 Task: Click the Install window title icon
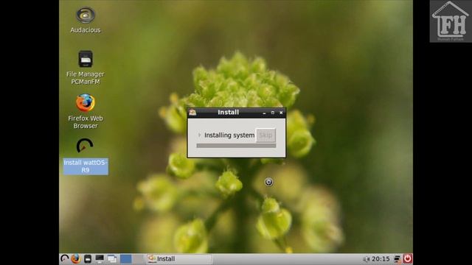[192, 113]
